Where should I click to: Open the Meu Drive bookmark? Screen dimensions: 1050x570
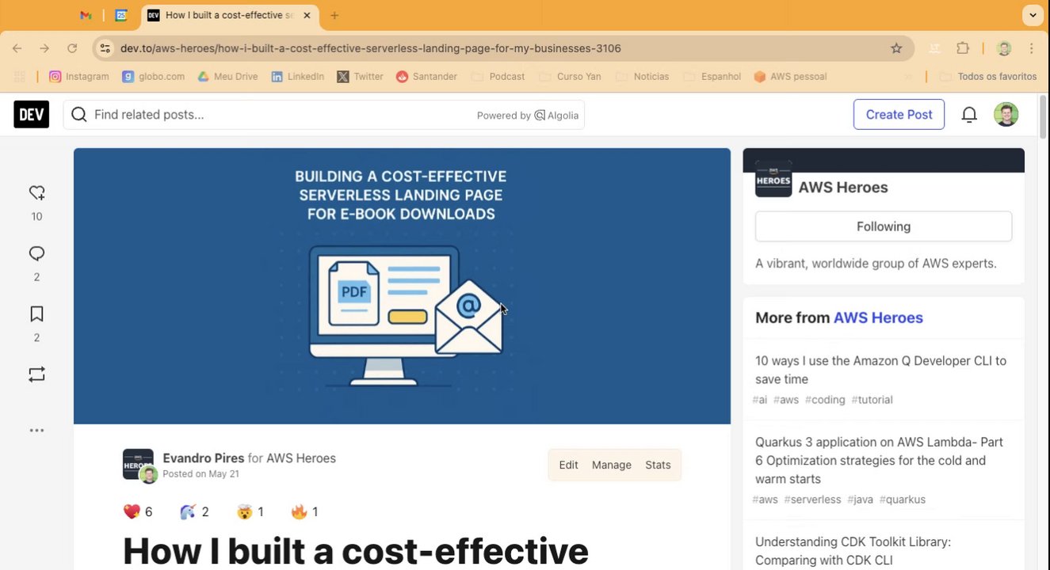[228, 77]
